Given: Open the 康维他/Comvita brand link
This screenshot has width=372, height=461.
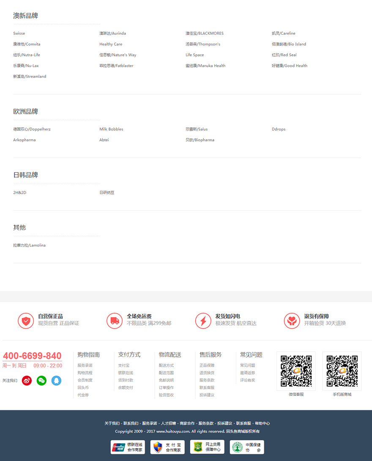Looking at the screenshot, I should [x=27, y=44].
